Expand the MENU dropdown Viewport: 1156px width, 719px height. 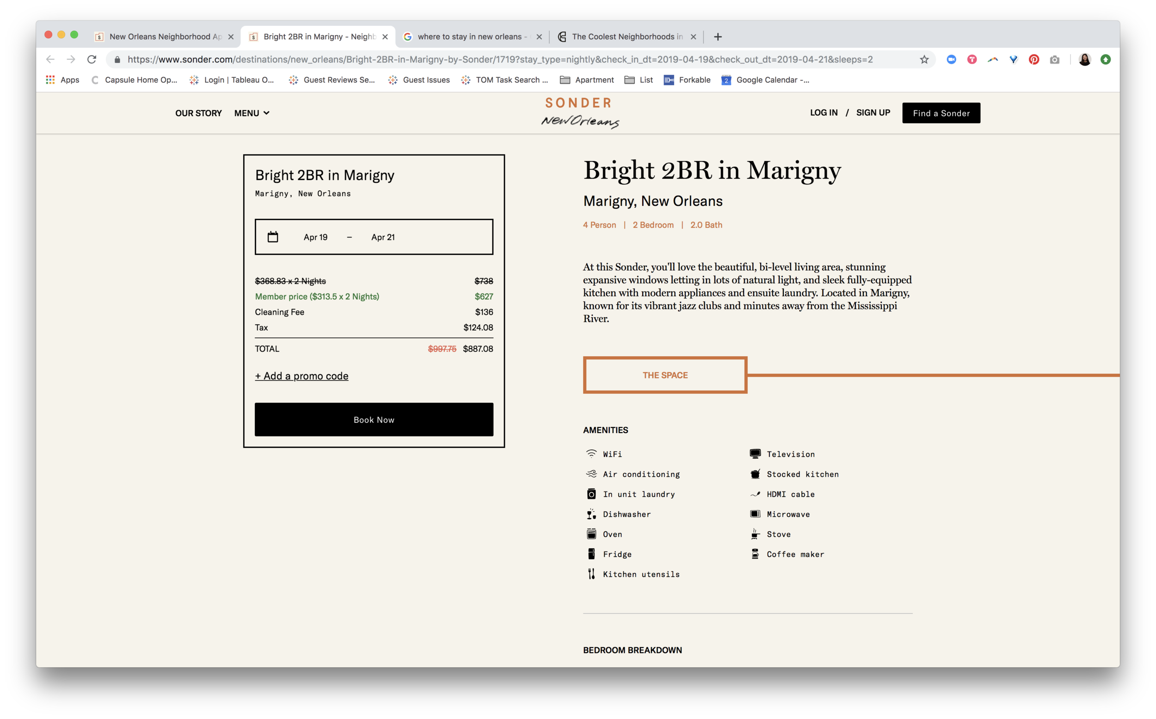(x=252, y=113)
